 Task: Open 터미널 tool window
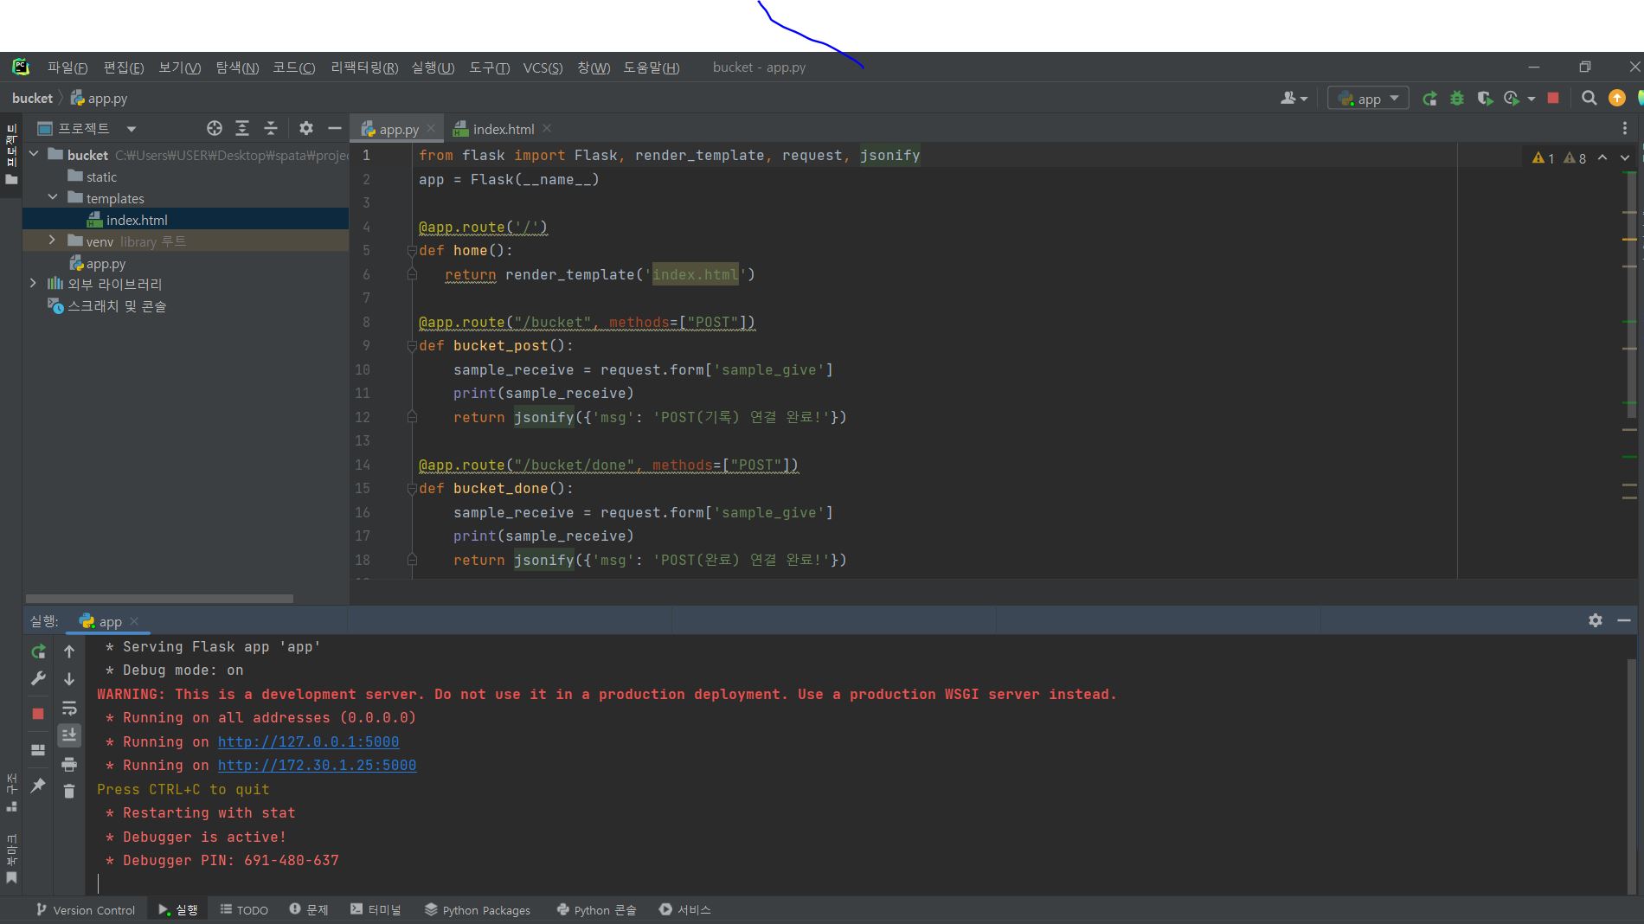pyautogui.click(x=376, y=910)
